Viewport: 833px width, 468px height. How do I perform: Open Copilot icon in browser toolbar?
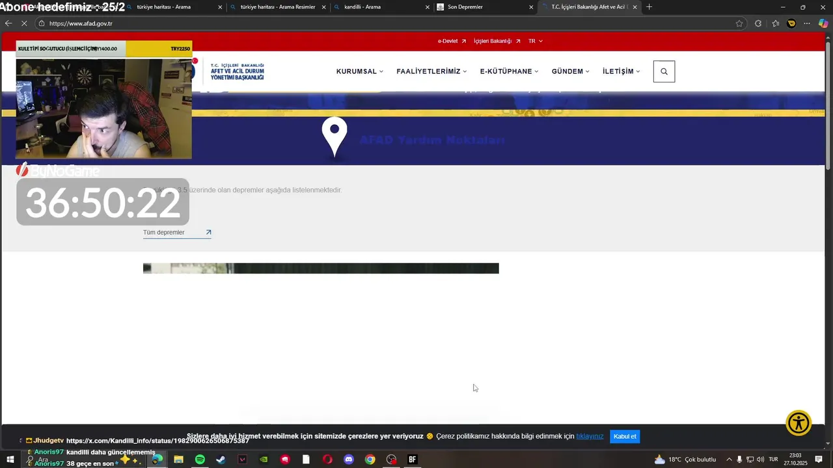click(823, 23)
